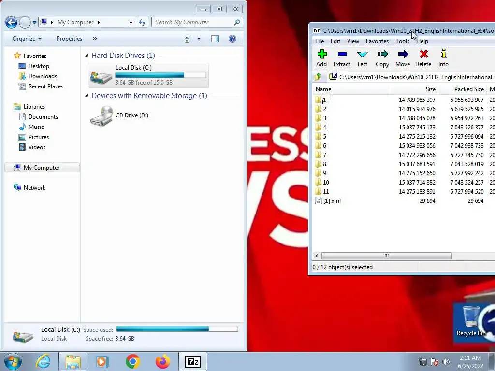The height and width of the screenshot is (371, 495).
Task: Select folder 4 in 7-Zip list
Action: [x=321, y=128]
